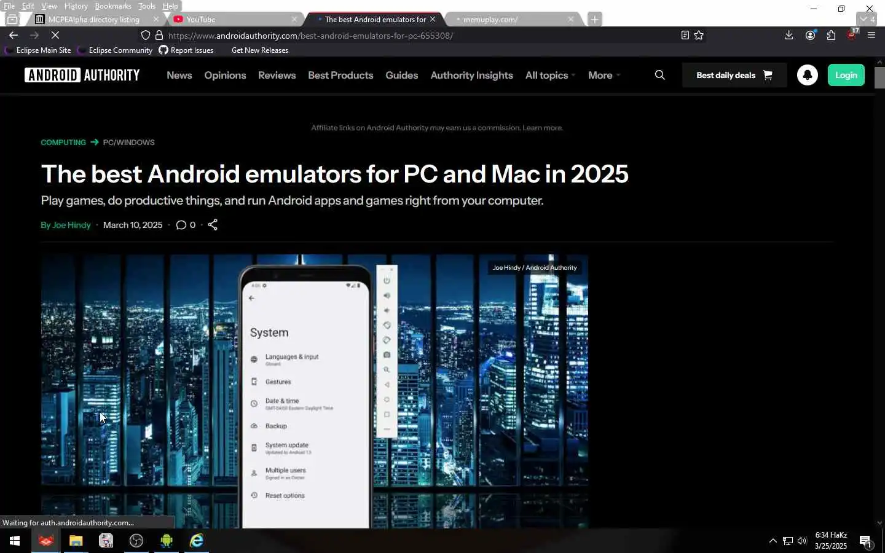Launch Internet Explorer from taskbar

(x=197, y=541)
